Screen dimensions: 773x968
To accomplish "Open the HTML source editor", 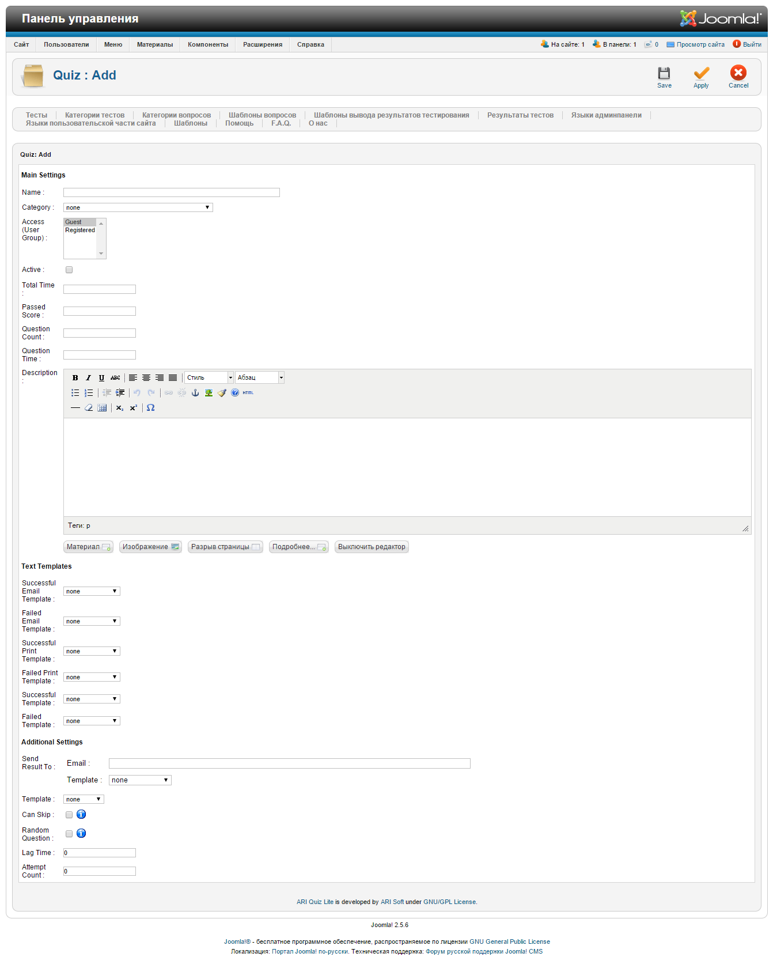I will point(248,393).
